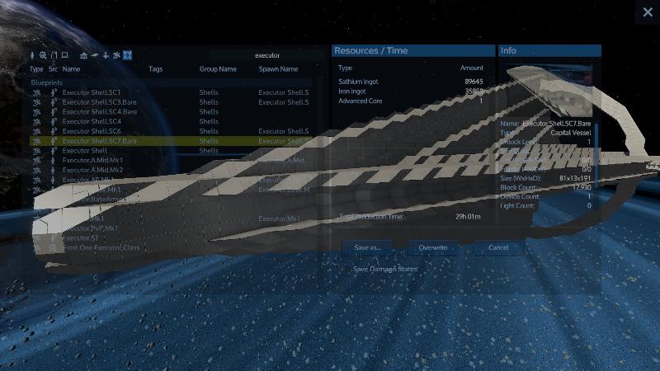660x371 pixels.
Task: Toggle the first source filter icon in the blueprint toolbar
Action: (32, 55)
